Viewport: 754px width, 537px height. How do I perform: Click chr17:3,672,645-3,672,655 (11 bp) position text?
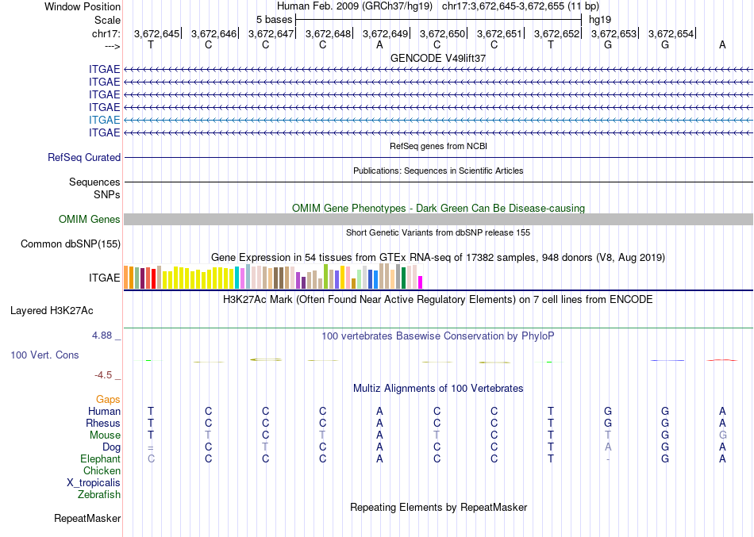coord(521,6)
